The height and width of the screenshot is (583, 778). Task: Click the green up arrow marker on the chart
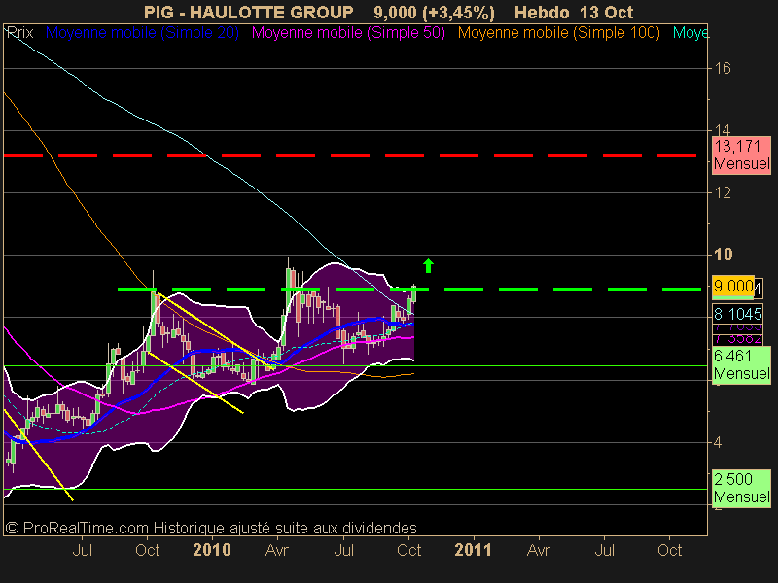point(428,265)
